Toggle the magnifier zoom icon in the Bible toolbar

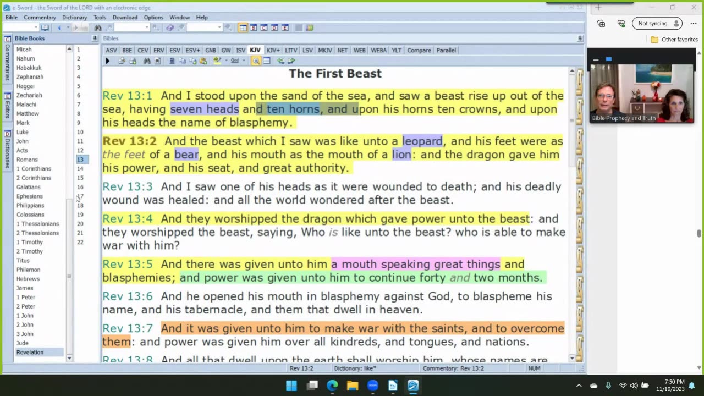pyautogui.click(x=256, y=61)
